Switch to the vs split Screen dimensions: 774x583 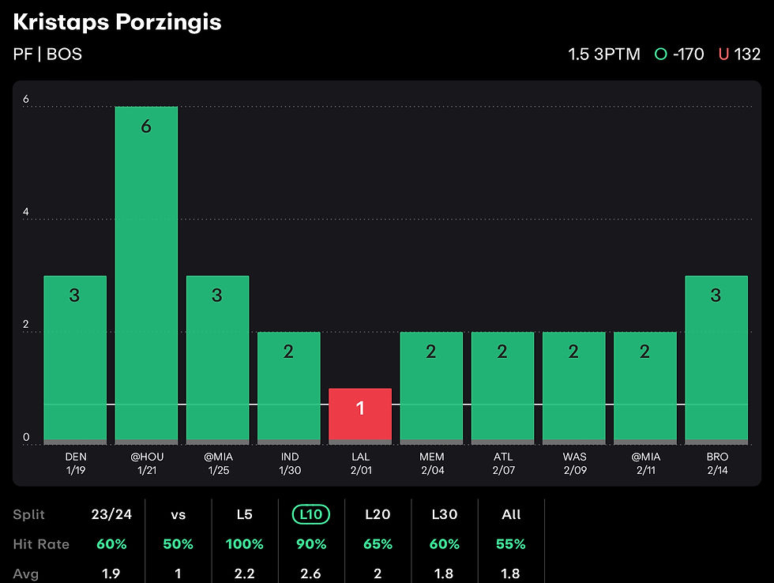point(178,515)
